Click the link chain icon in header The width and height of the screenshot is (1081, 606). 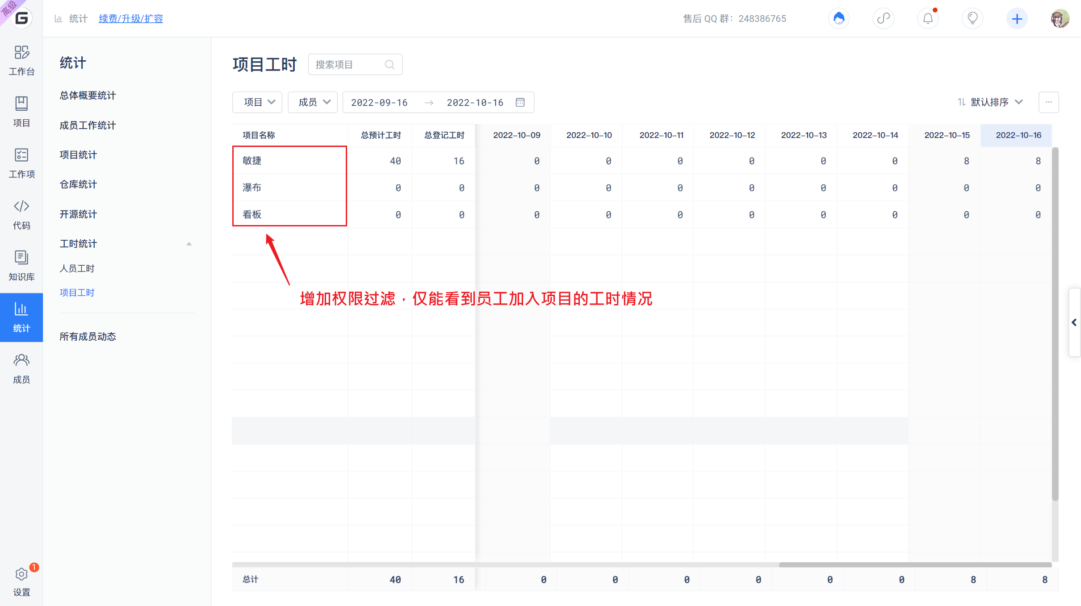(883, 18)
